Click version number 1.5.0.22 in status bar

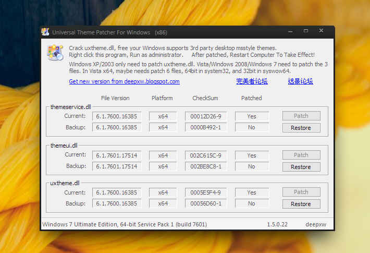pos(277,224)
